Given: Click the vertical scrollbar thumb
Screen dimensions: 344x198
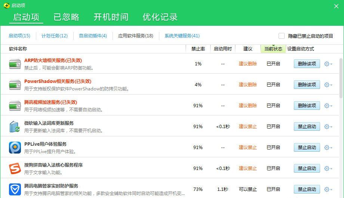Looking at the screenshot, I should (341, 78).
